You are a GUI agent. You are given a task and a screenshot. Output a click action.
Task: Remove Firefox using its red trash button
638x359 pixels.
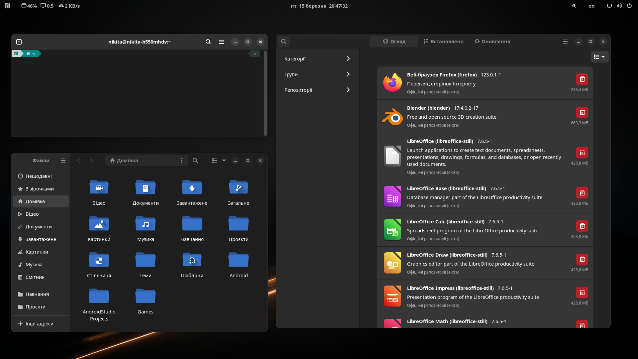coord(582,79)
